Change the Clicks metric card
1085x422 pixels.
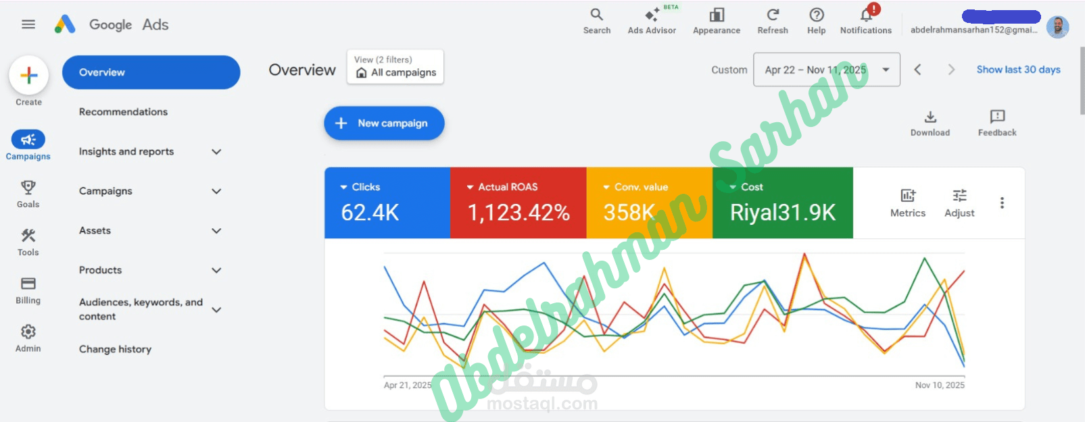[x=387, y=203]
